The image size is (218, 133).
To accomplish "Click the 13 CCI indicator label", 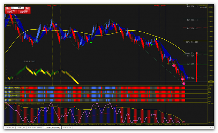I will coord(8,100).
